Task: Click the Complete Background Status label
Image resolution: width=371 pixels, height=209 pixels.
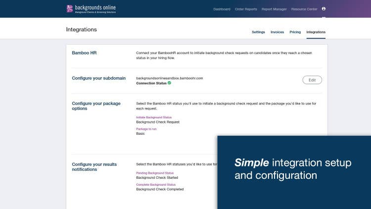Action: point(156,185)
